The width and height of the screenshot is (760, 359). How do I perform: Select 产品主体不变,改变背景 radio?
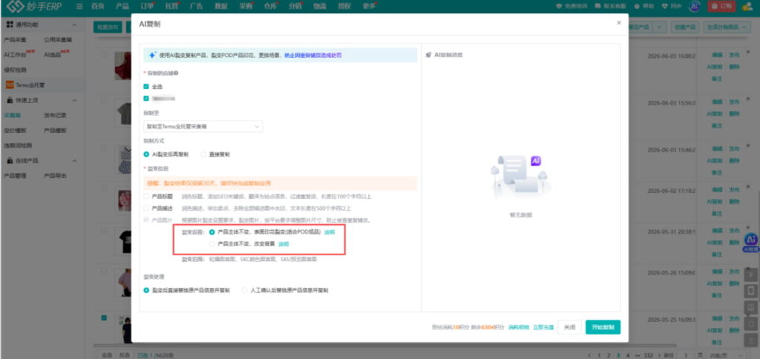click(x=212, y=244)
